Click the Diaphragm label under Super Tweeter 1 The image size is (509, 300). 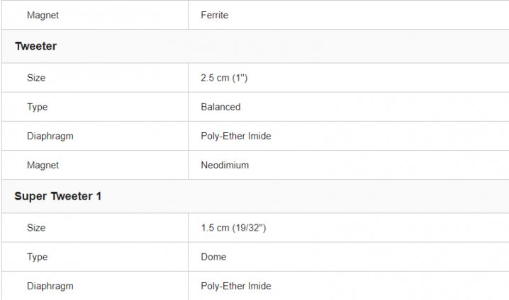pos(50,286)
